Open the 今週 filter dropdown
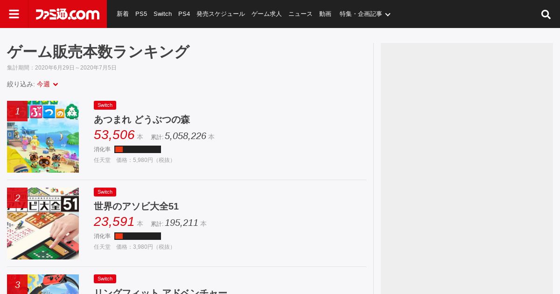The image size is (560, 294). [x=48, y=84]
